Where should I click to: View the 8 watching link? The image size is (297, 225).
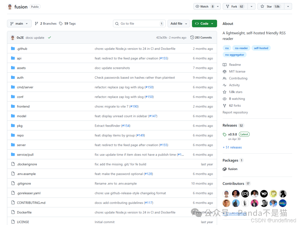(234, 99)
